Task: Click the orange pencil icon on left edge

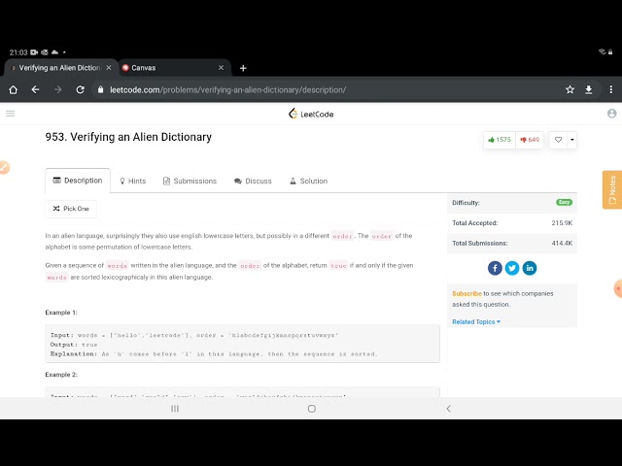Action: click(4, 167)
